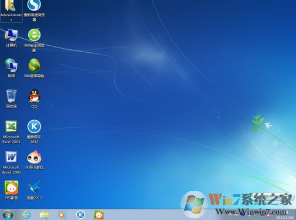Select the Microsoft Word 2003 shortcut
The width and height of the screenshot is (296, 220).
[x=11, y=163]
